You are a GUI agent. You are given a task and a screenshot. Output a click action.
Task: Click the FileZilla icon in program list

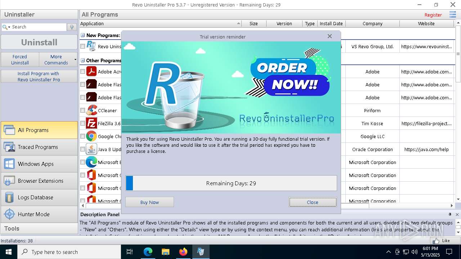click(x=91, y=123)
